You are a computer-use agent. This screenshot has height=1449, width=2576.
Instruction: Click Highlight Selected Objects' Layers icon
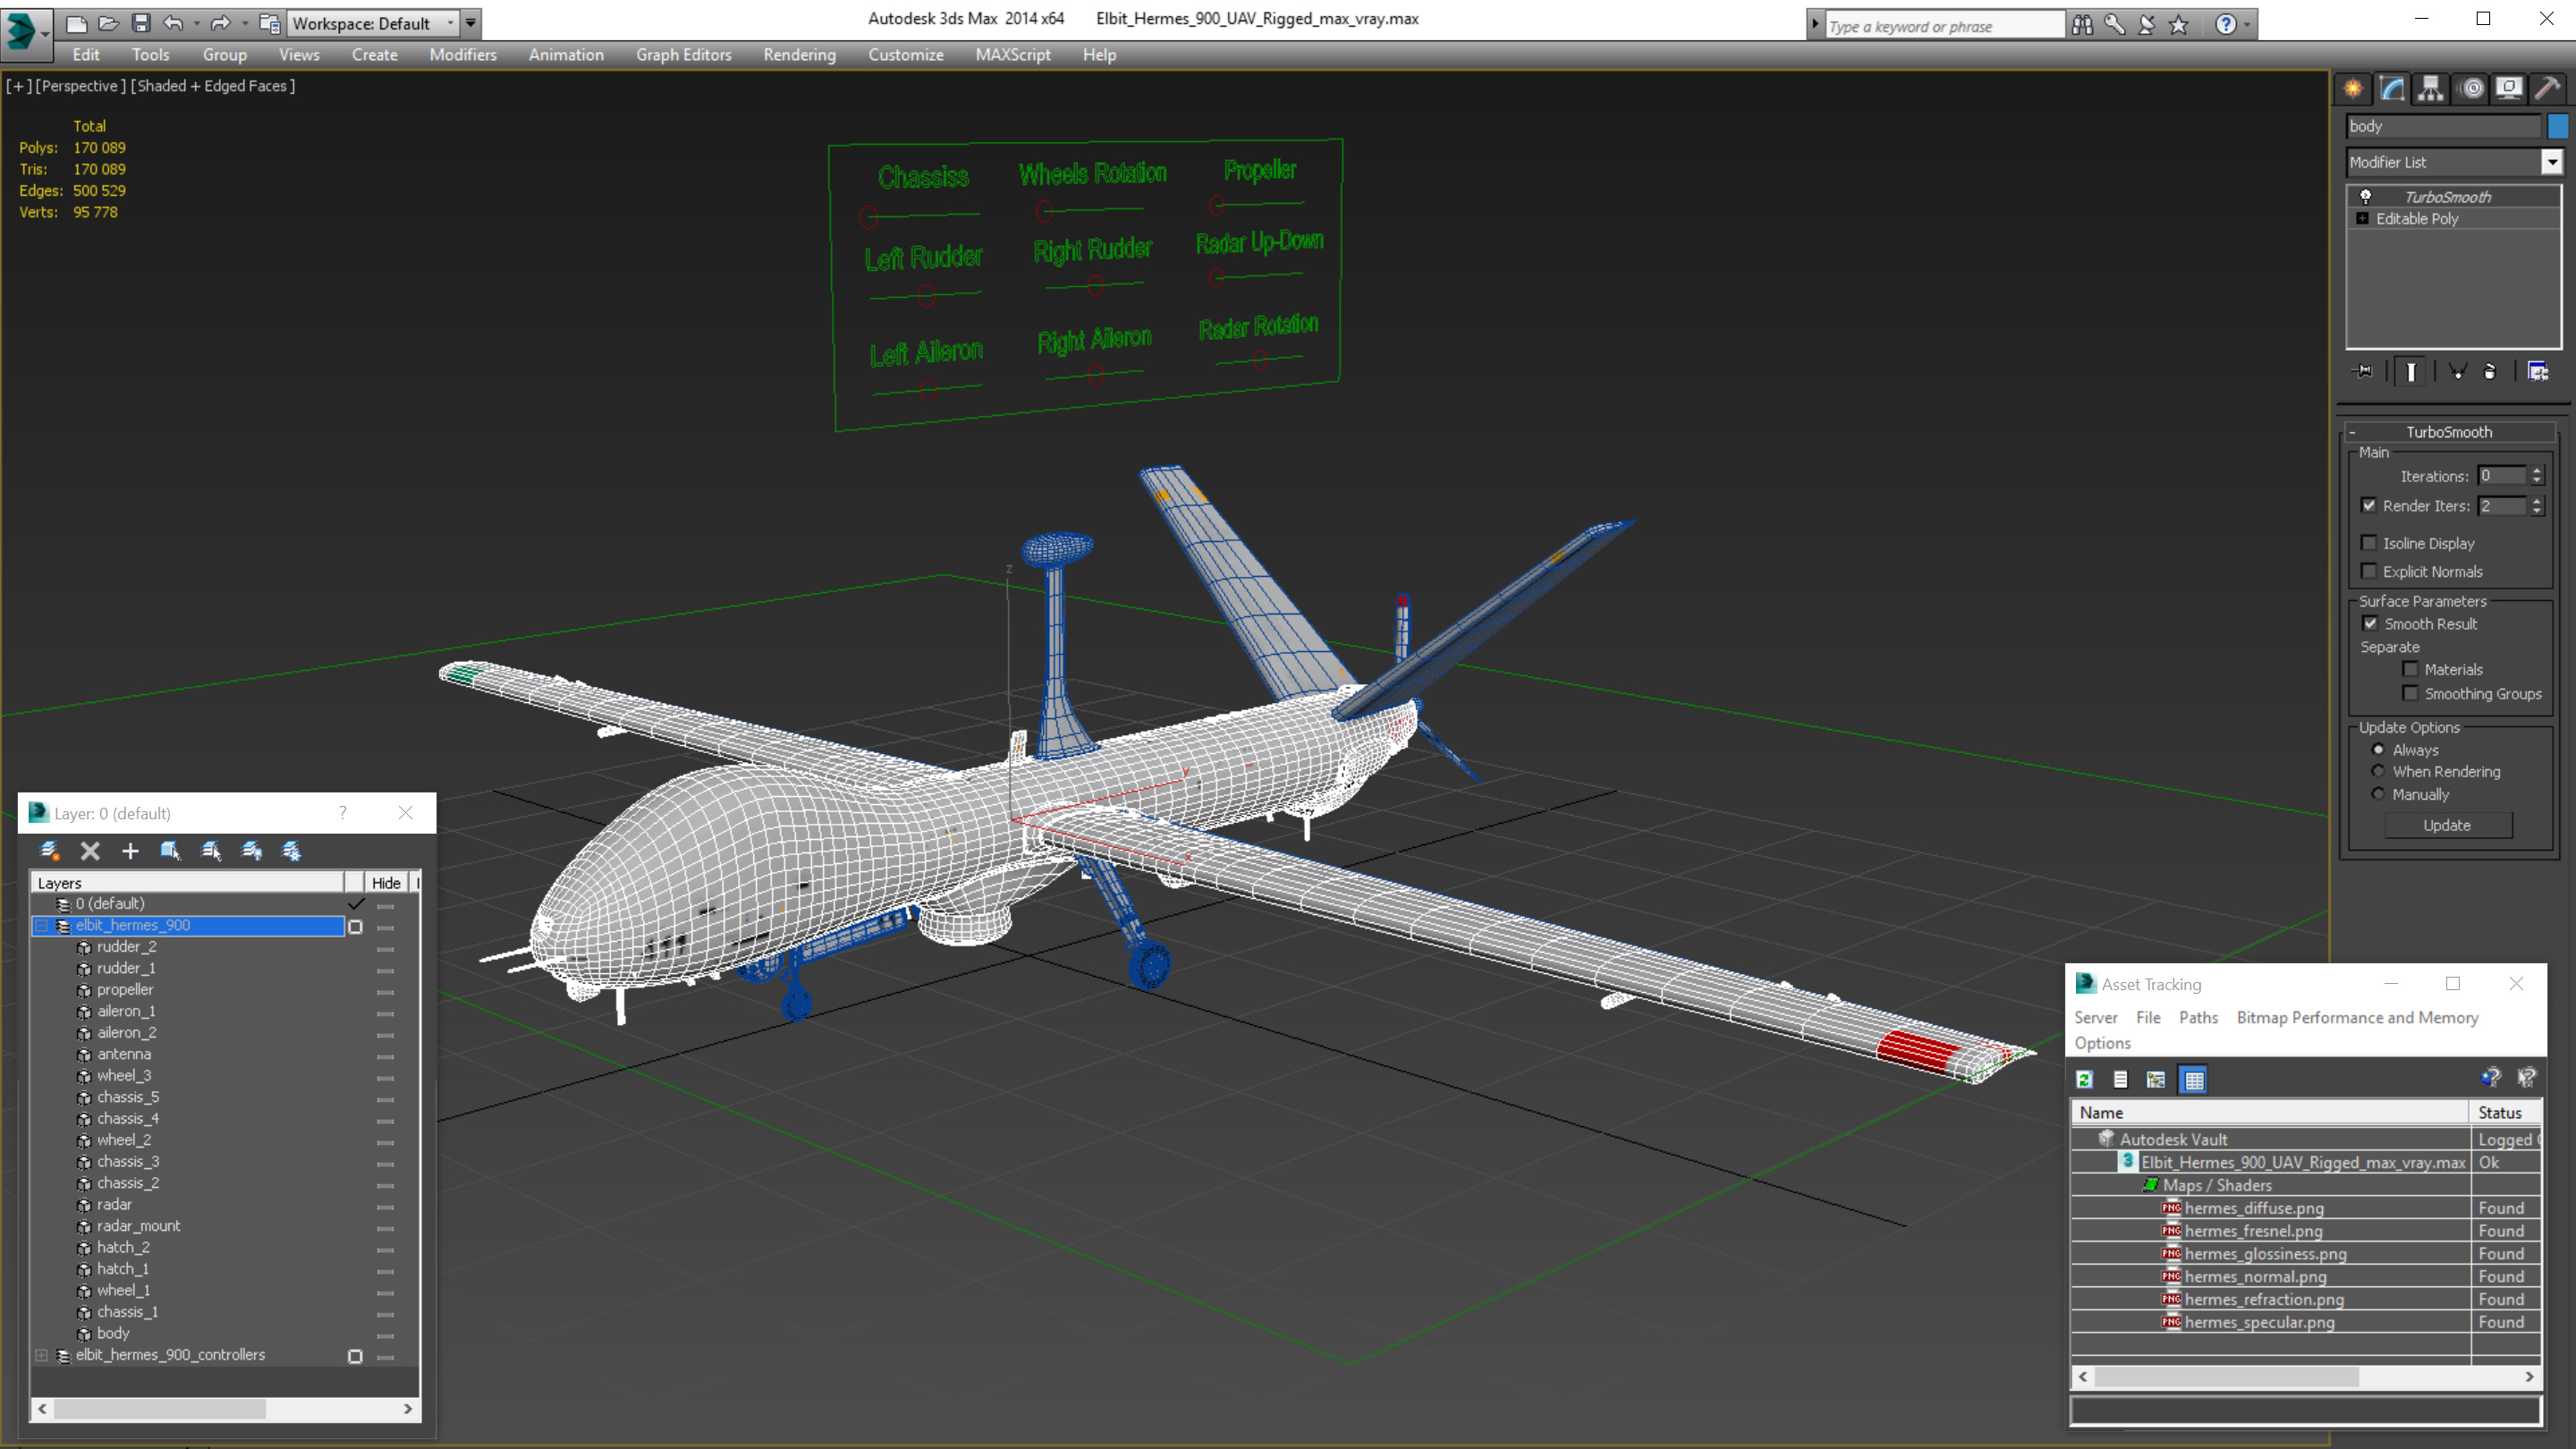(x=211, y=850)
